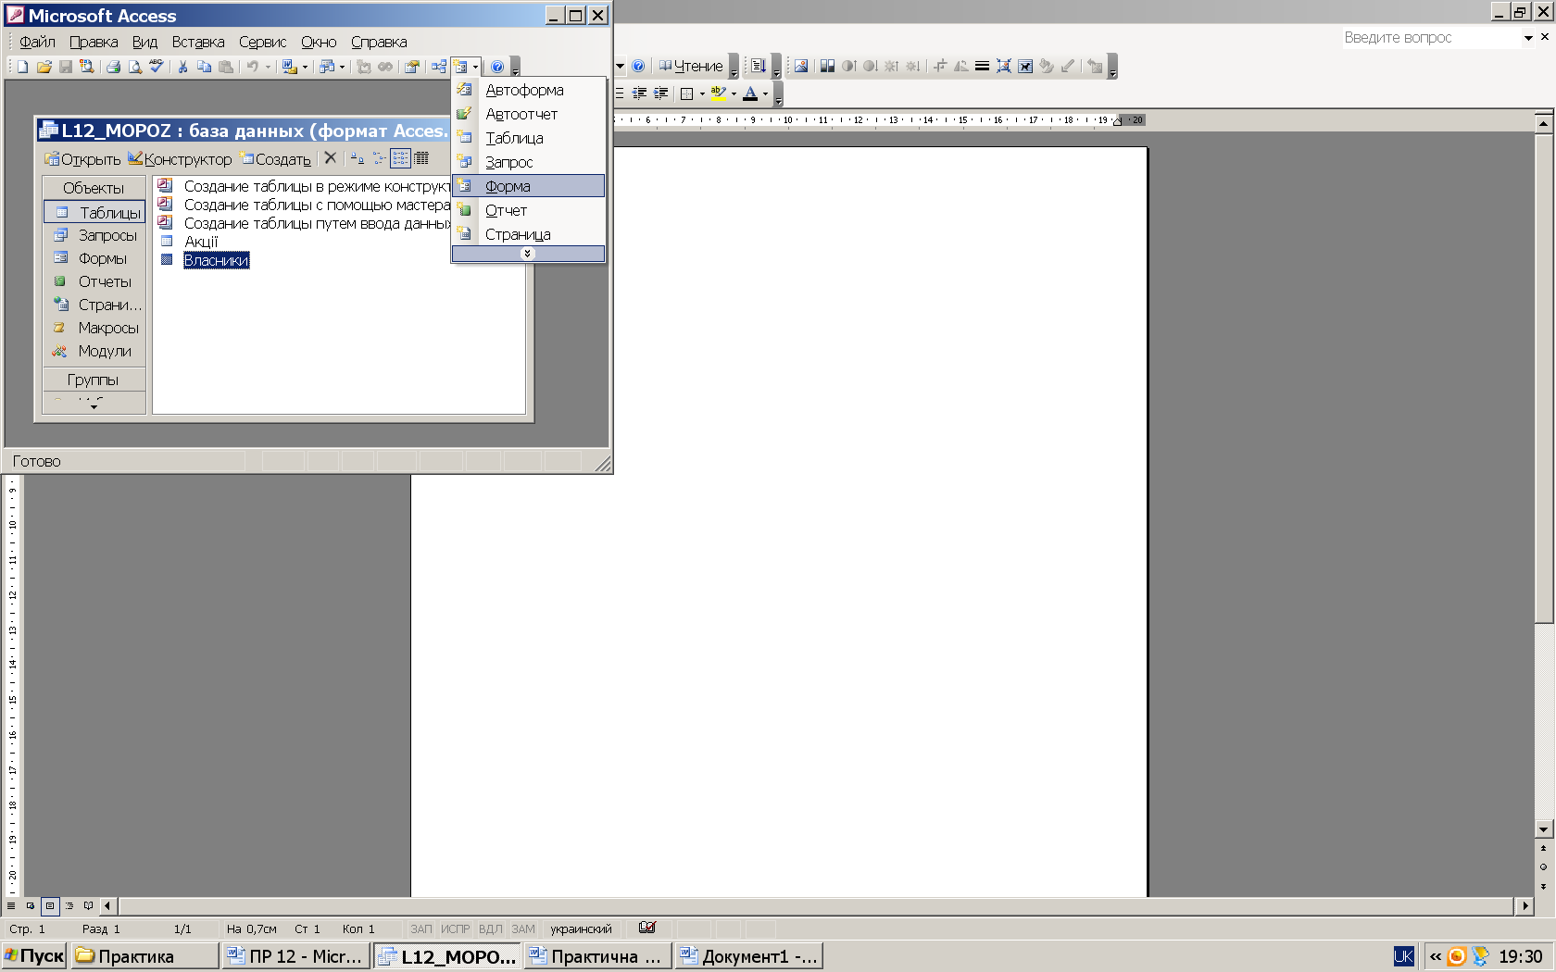Screen dimensions: 1556x972
Task: Open the New Object dropdown arrow
Action: [x=475, y=67]
